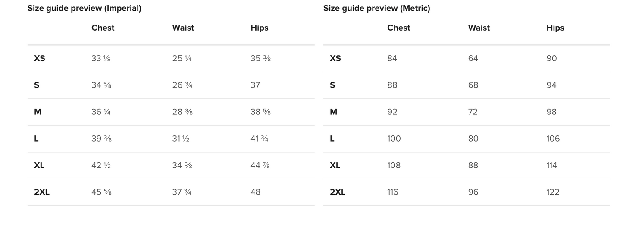
Task: Click the XS row label in Imperial table
Action: [39, 58]
